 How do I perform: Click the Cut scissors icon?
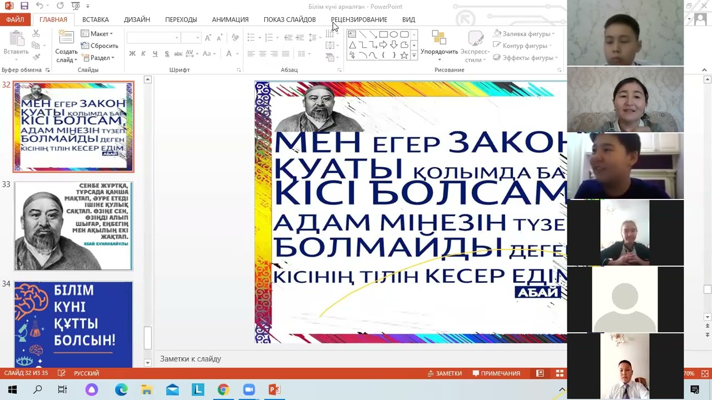(36, 34)
